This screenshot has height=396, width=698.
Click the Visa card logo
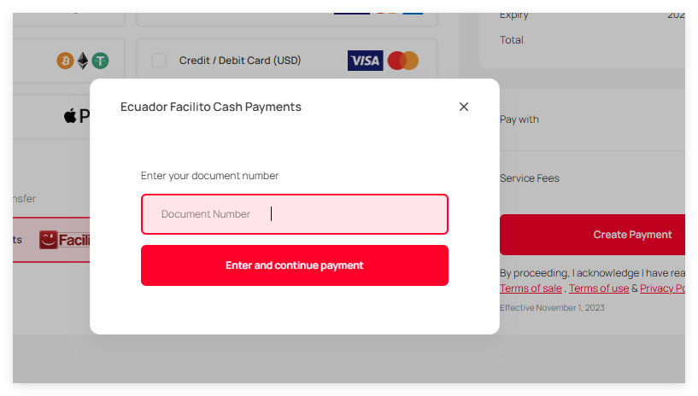(365, 61)
